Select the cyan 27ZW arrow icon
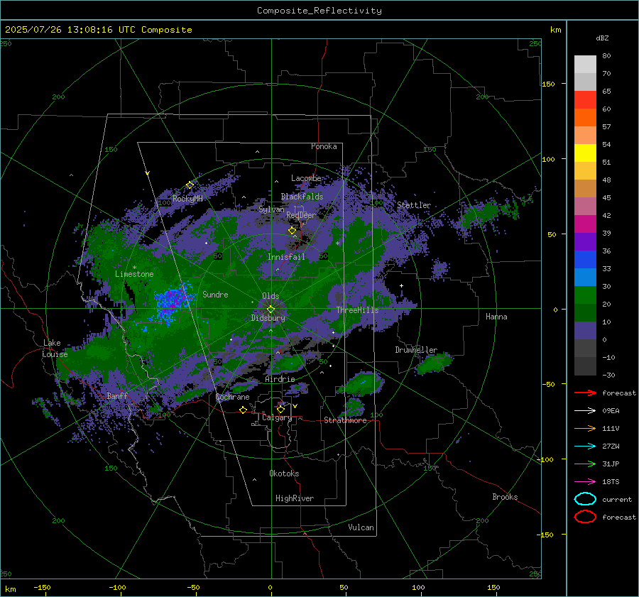639x597 pixels. [585, 447]
